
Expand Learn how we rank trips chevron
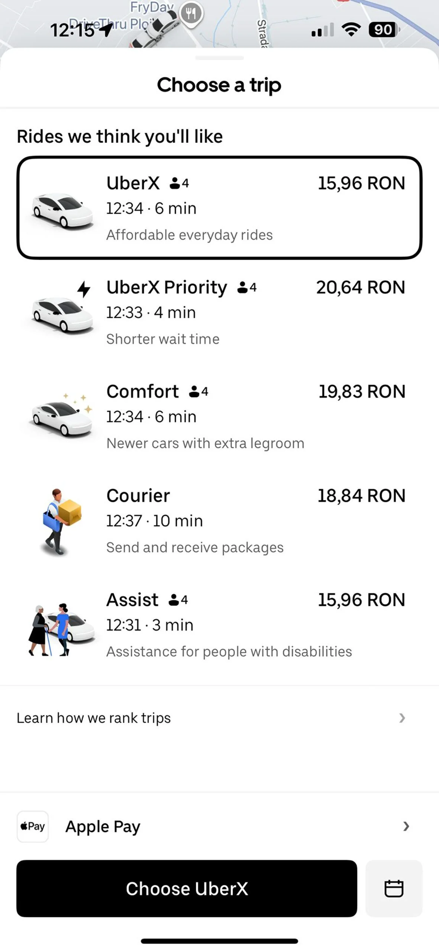402,718
